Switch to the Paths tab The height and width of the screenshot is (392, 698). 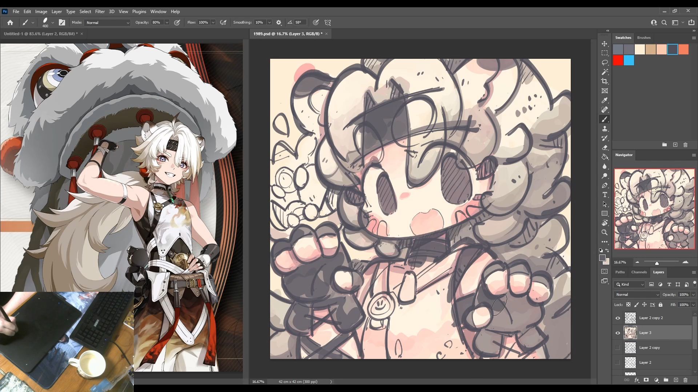coord(620,272)
